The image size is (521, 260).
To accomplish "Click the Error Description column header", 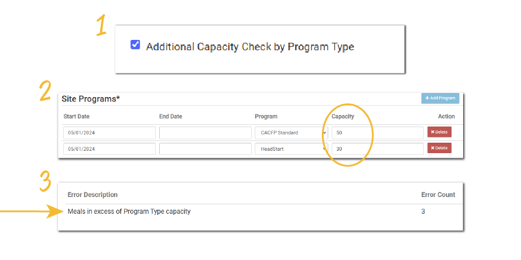I will tap(92, 195).
